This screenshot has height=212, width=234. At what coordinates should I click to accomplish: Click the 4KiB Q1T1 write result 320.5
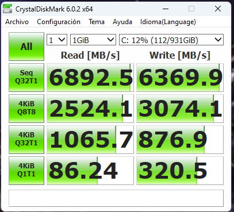[x=180, y=171]
